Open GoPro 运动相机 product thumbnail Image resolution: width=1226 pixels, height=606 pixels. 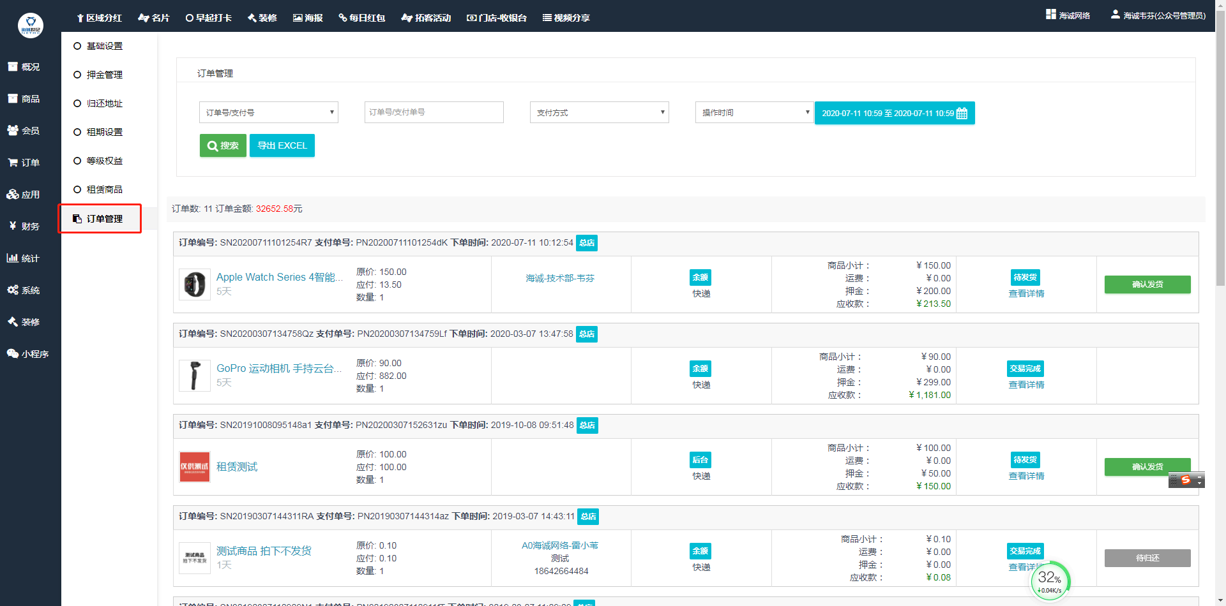195,376
